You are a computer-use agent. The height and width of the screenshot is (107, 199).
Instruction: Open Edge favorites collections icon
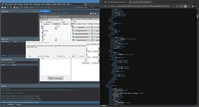point(177,6)
